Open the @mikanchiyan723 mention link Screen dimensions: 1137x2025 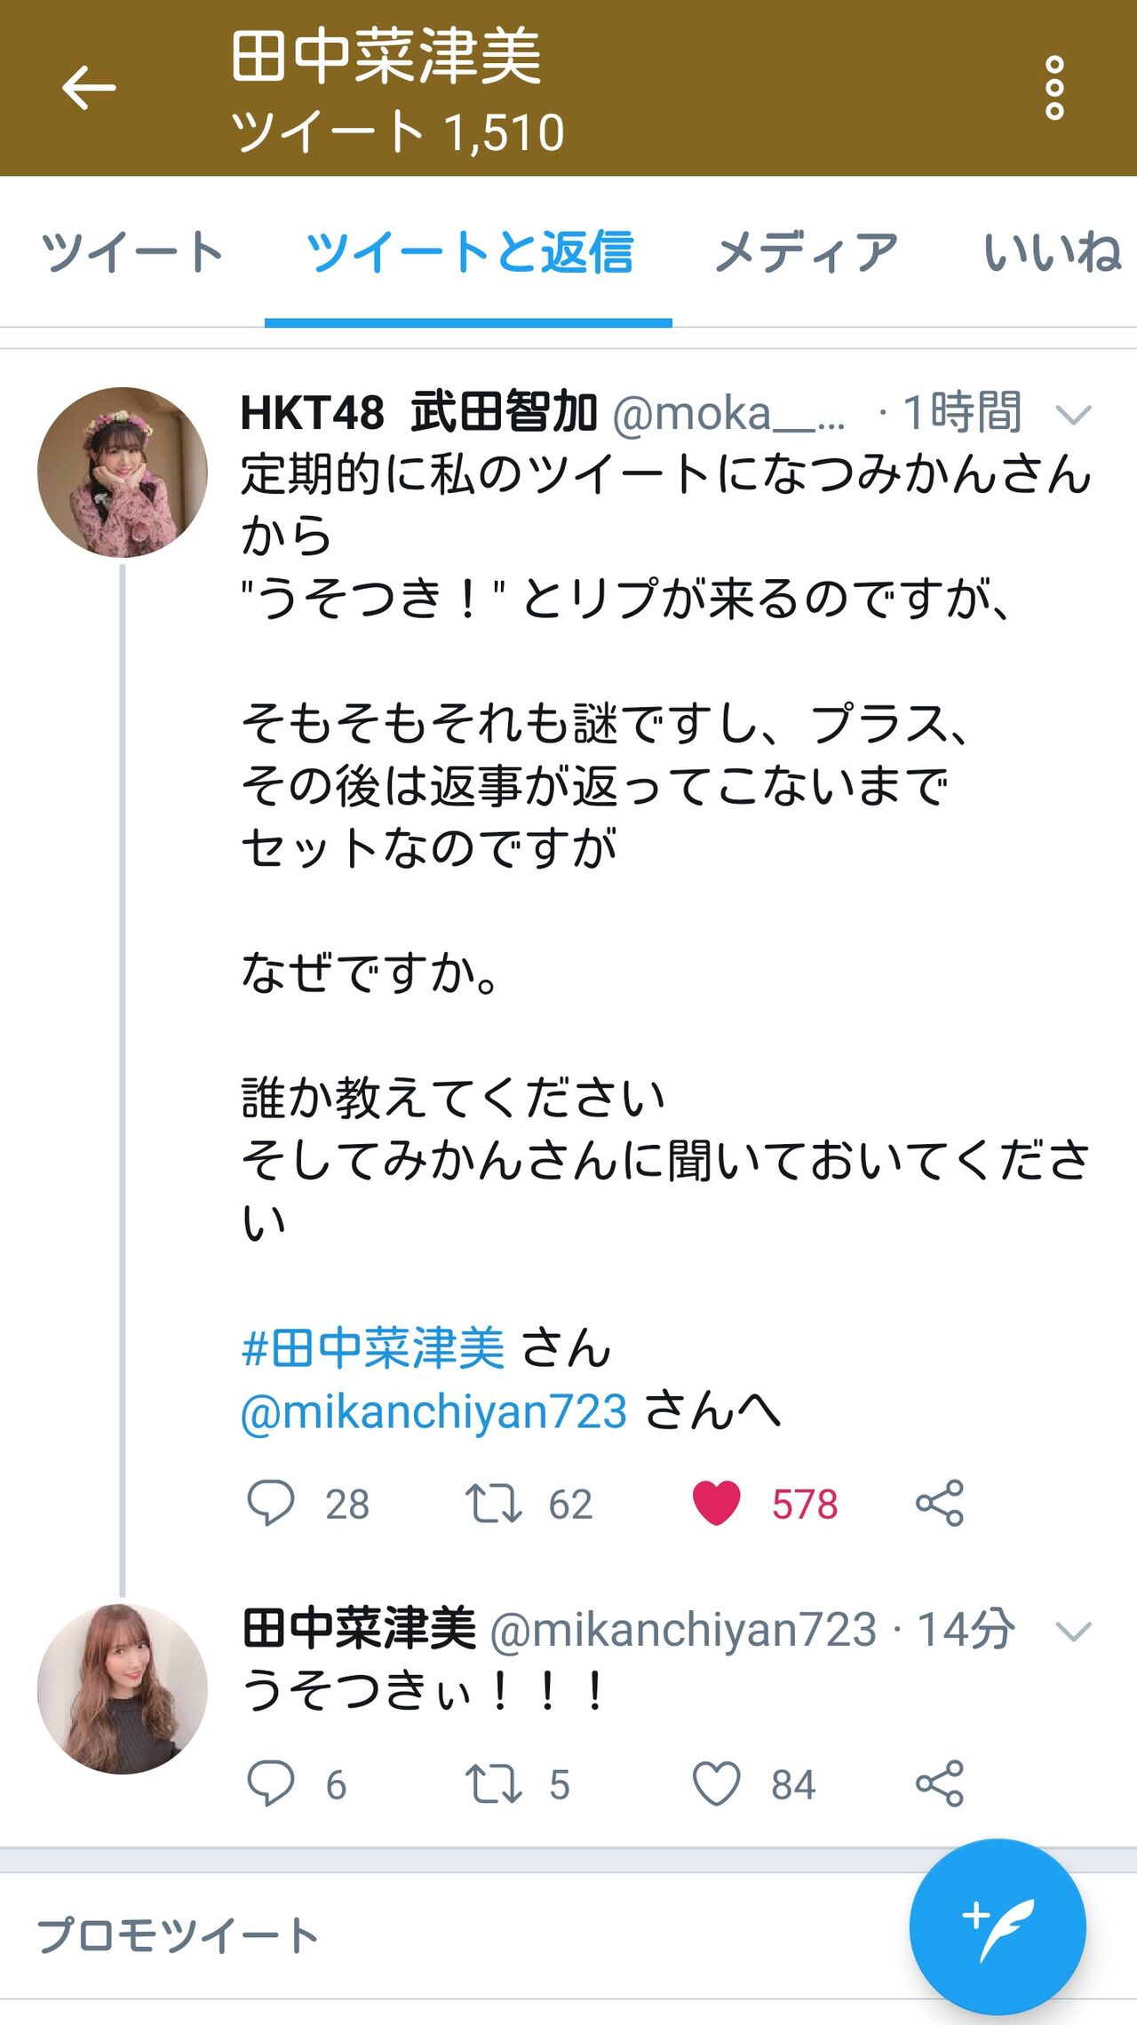434,1411
